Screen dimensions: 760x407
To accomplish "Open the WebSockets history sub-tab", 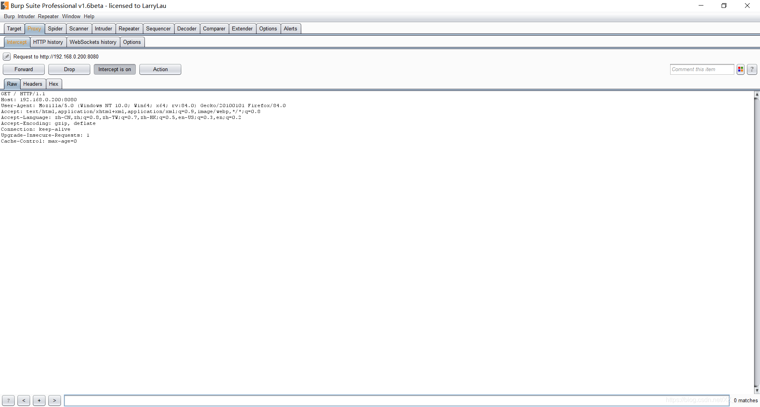I will tap(93, 42).
